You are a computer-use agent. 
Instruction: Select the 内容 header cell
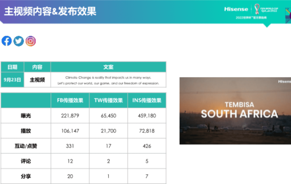click(37, 67)
